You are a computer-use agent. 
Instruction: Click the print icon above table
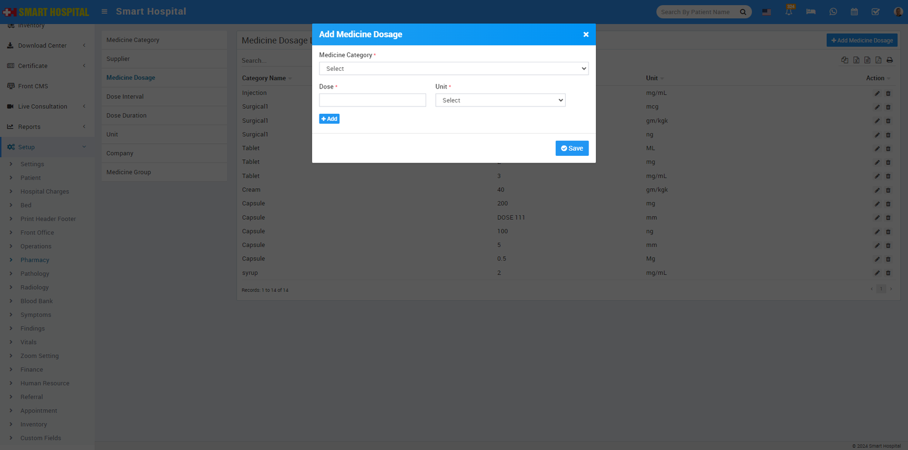(889, 60)
